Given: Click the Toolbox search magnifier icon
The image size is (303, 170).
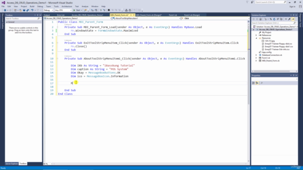Looking at the screenshot, I should [x=38, y=18].
